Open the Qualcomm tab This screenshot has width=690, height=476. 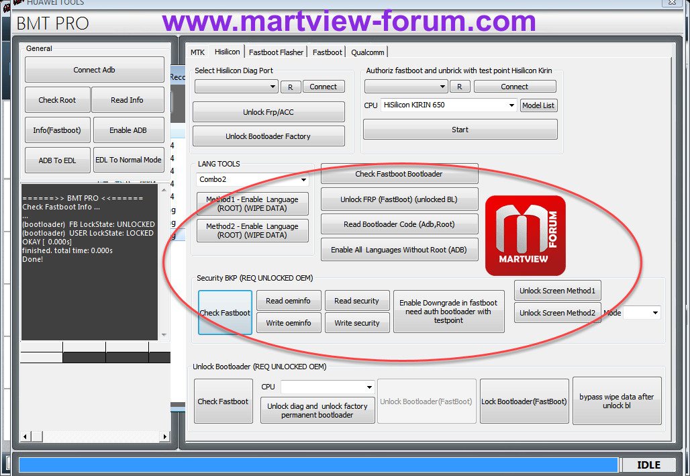(367, 52)
